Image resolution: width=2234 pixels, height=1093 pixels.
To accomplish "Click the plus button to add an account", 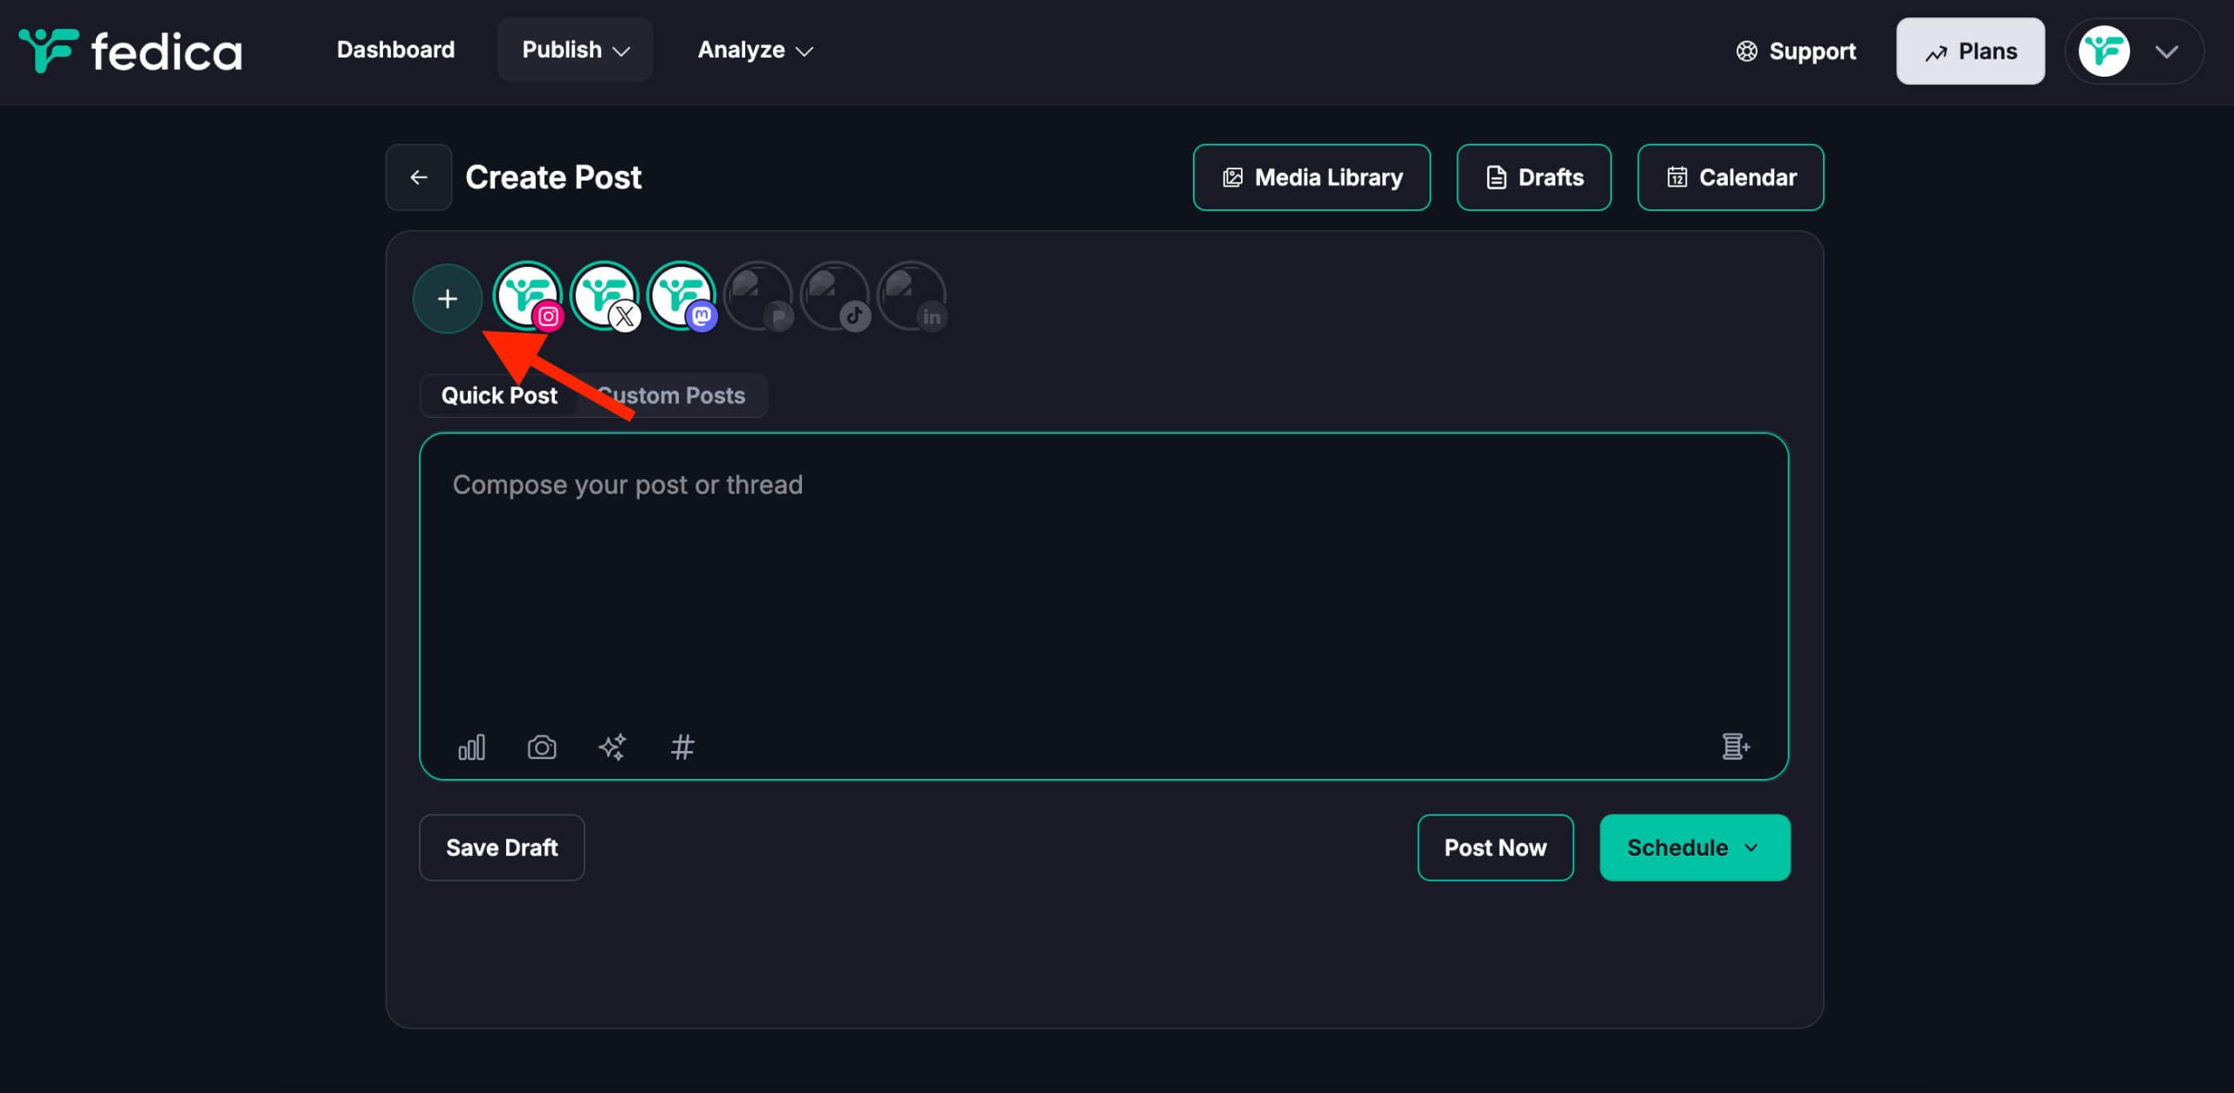I will (447, 298).
